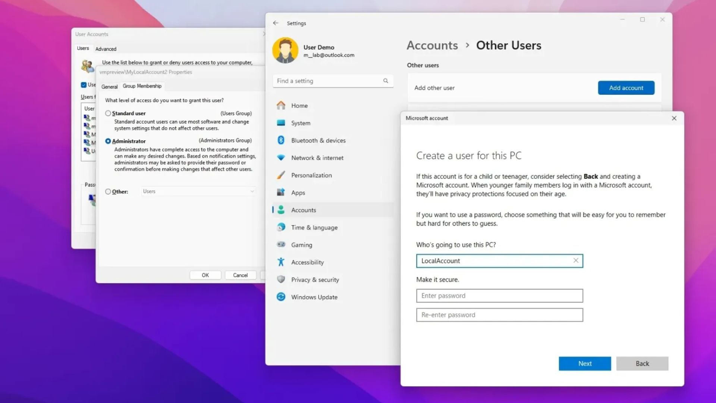Open Privacy & security settings

(315, 279)
